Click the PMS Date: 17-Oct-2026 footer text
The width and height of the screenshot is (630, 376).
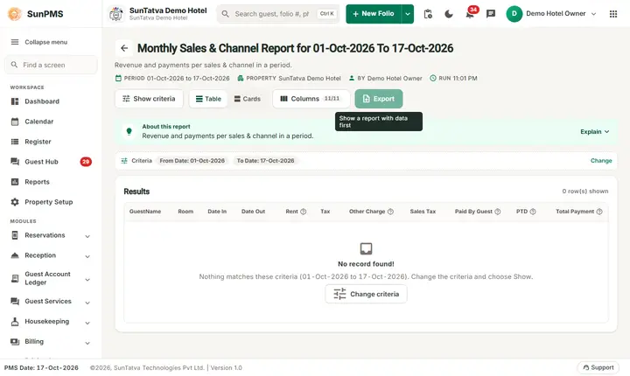click(x=41, y=367)
